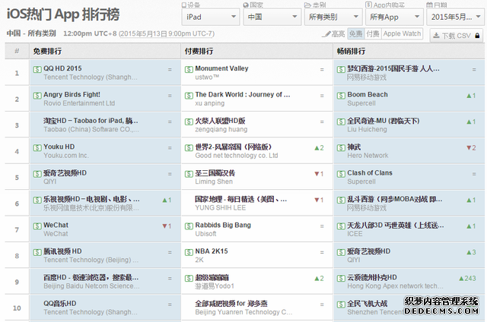The width and height of the screenshot is (487, 322).
Task: Click the timestamp 2015年5月13日 9:00pm UTC-7
Action: (x=167, y=33)
